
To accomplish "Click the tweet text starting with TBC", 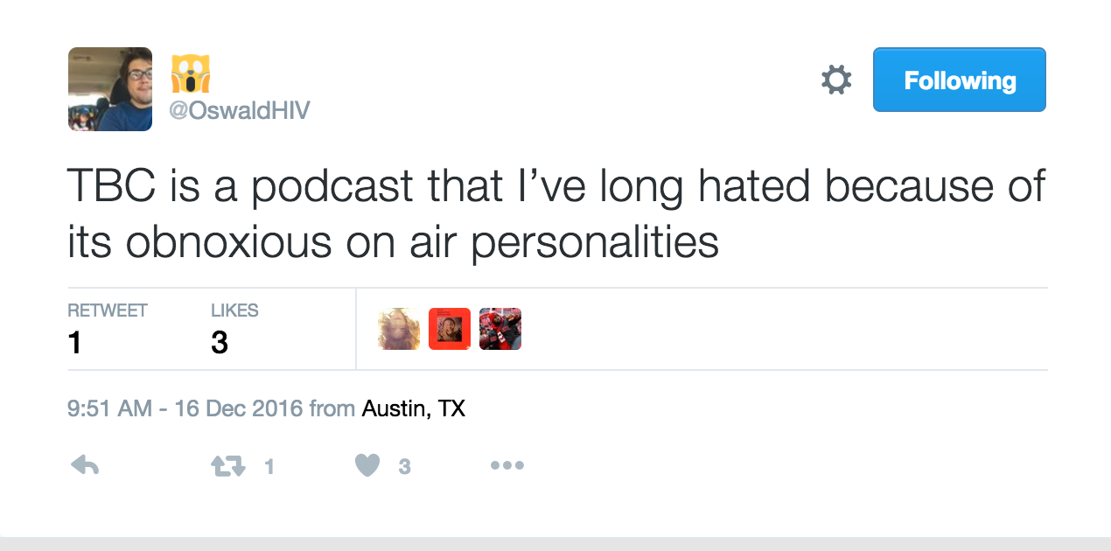I will coord(556,215).
